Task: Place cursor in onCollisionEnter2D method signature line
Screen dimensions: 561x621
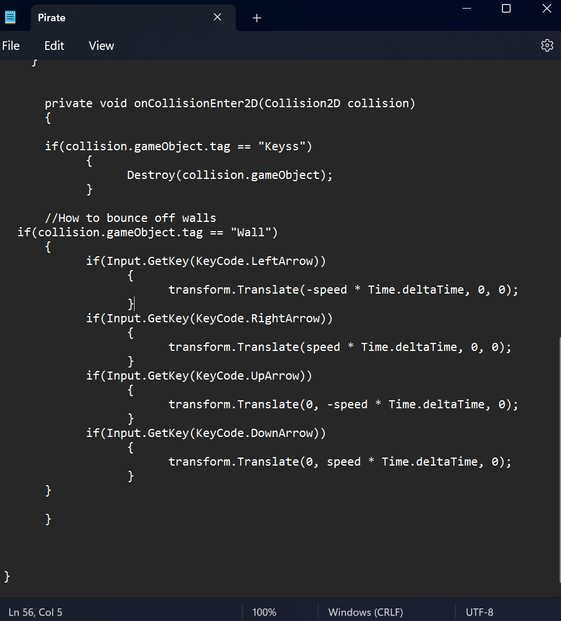Action: coord(230,103)
